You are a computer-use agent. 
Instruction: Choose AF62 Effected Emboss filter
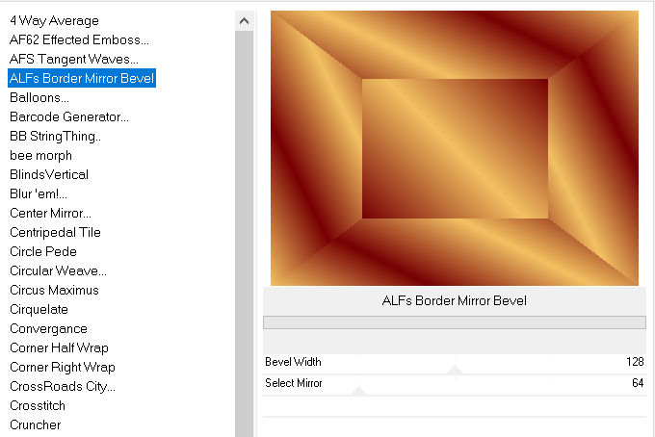[x=79, y=39]
